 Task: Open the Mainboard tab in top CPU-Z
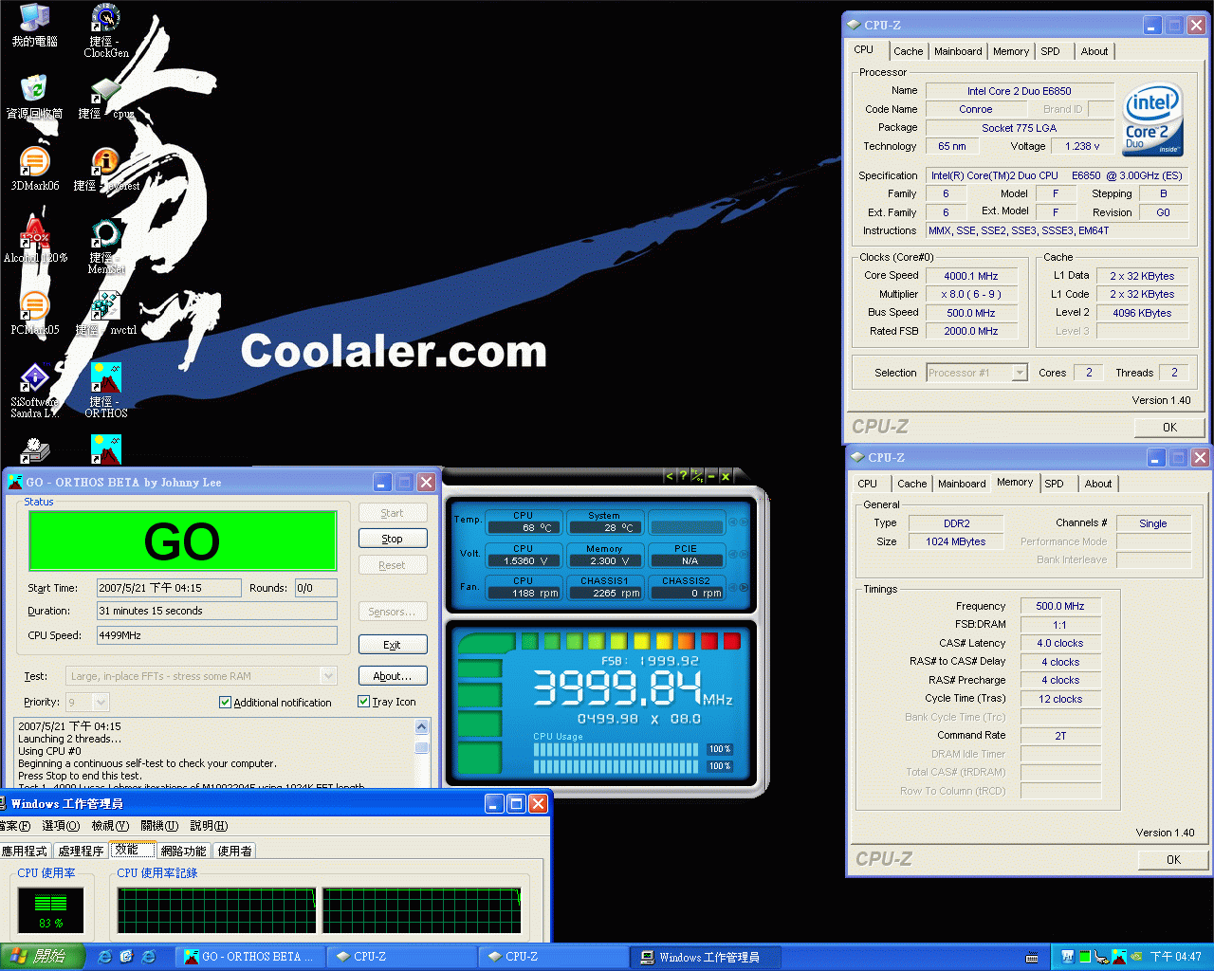(x=958, y=51)
